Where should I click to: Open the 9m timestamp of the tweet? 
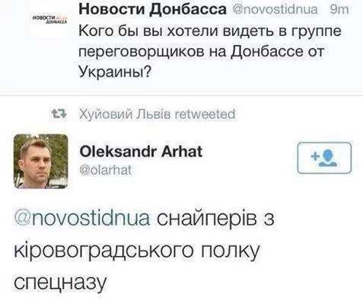coord(339,9)
